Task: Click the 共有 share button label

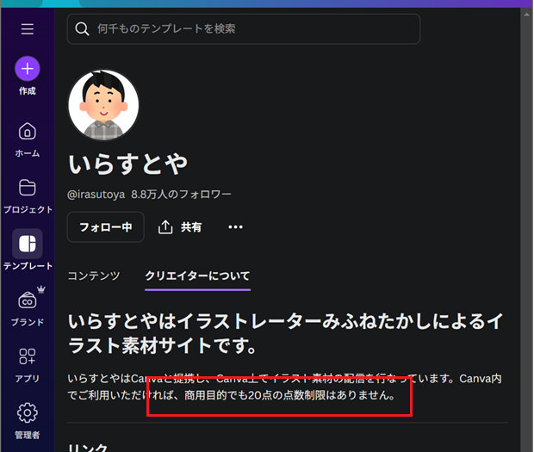Action: point(191,227)
